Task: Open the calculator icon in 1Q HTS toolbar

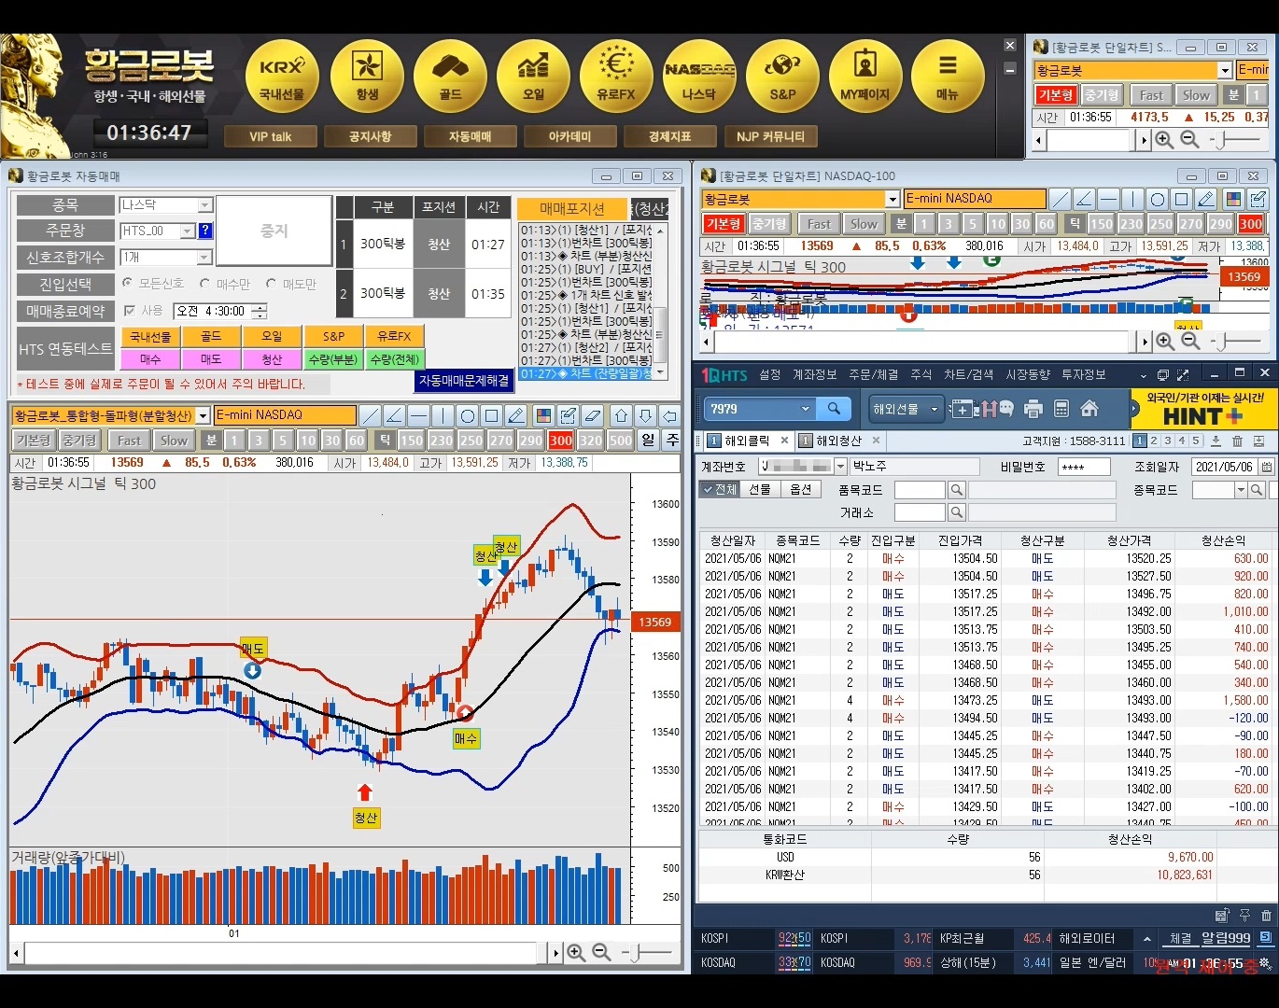Action: [1061, 409]
